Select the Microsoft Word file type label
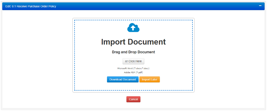Screen dimensions: 267x111 (133, 68)
